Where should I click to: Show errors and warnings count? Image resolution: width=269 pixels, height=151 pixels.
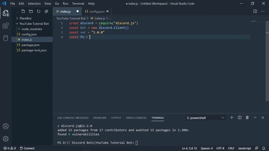click(x=10, y=148)
